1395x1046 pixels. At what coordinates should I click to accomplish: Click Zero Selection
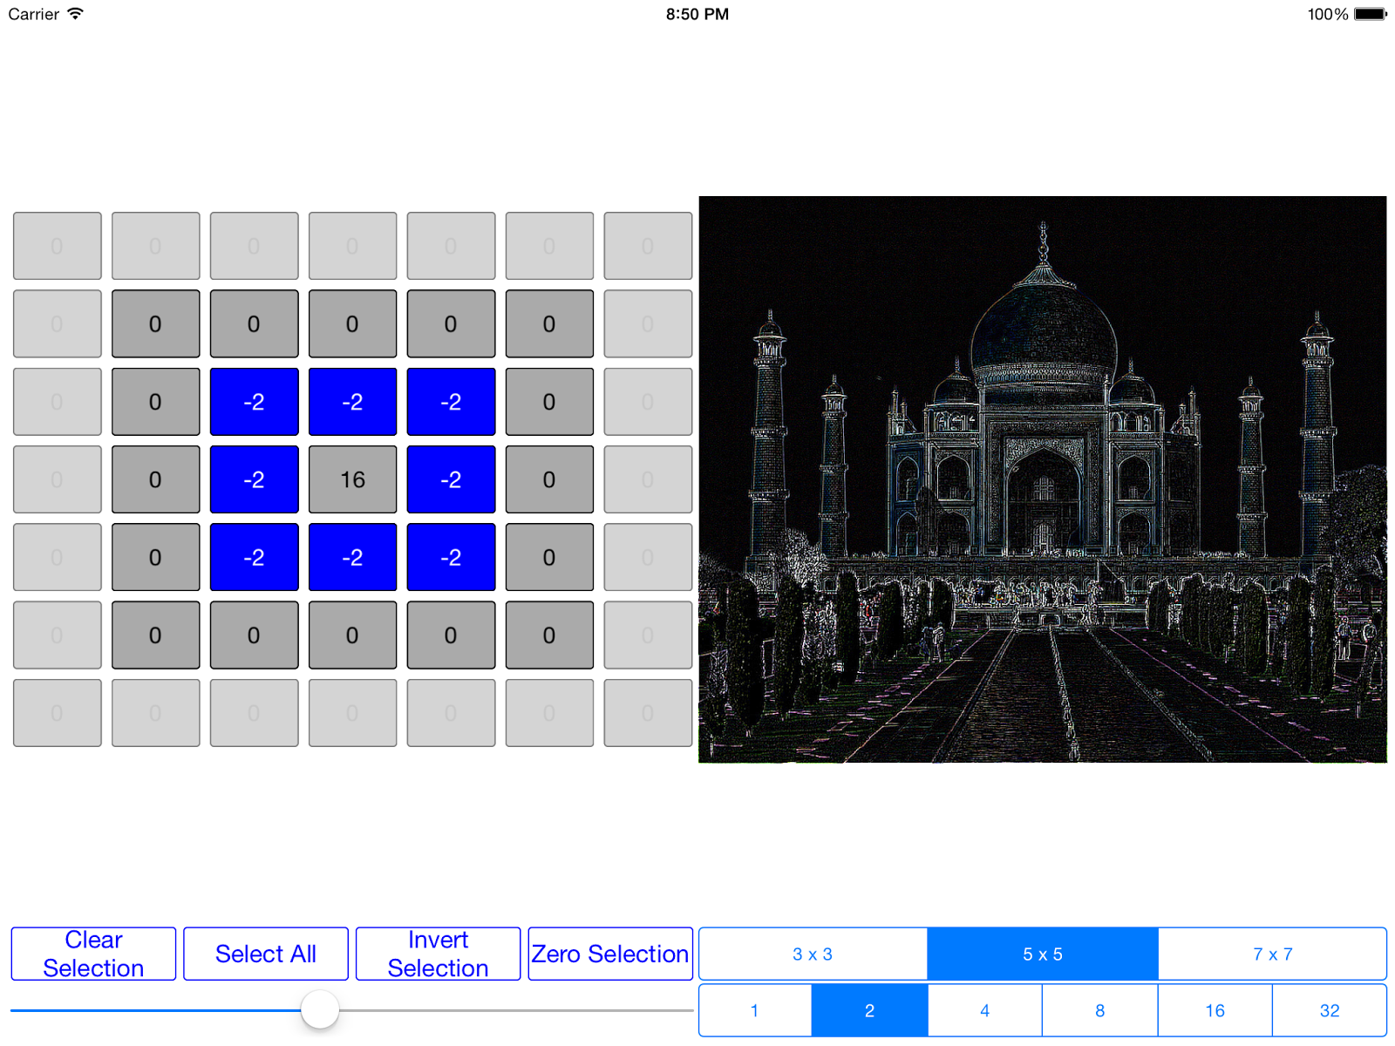[x=610, y=953]
